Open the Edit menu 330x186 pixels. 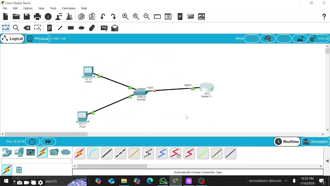point(15,8)
